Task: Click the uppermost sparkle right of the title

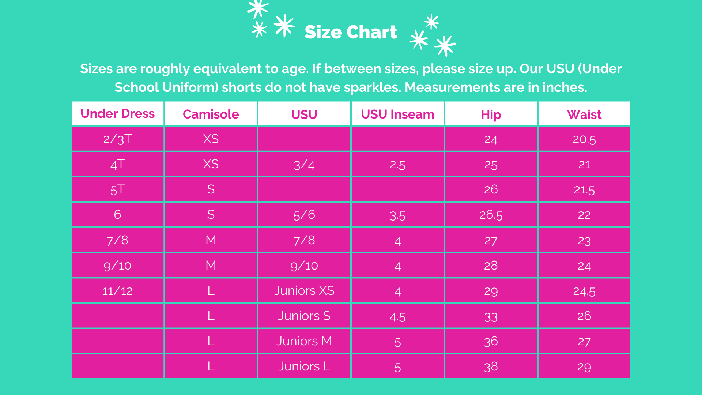Action: tap(431, 22)
